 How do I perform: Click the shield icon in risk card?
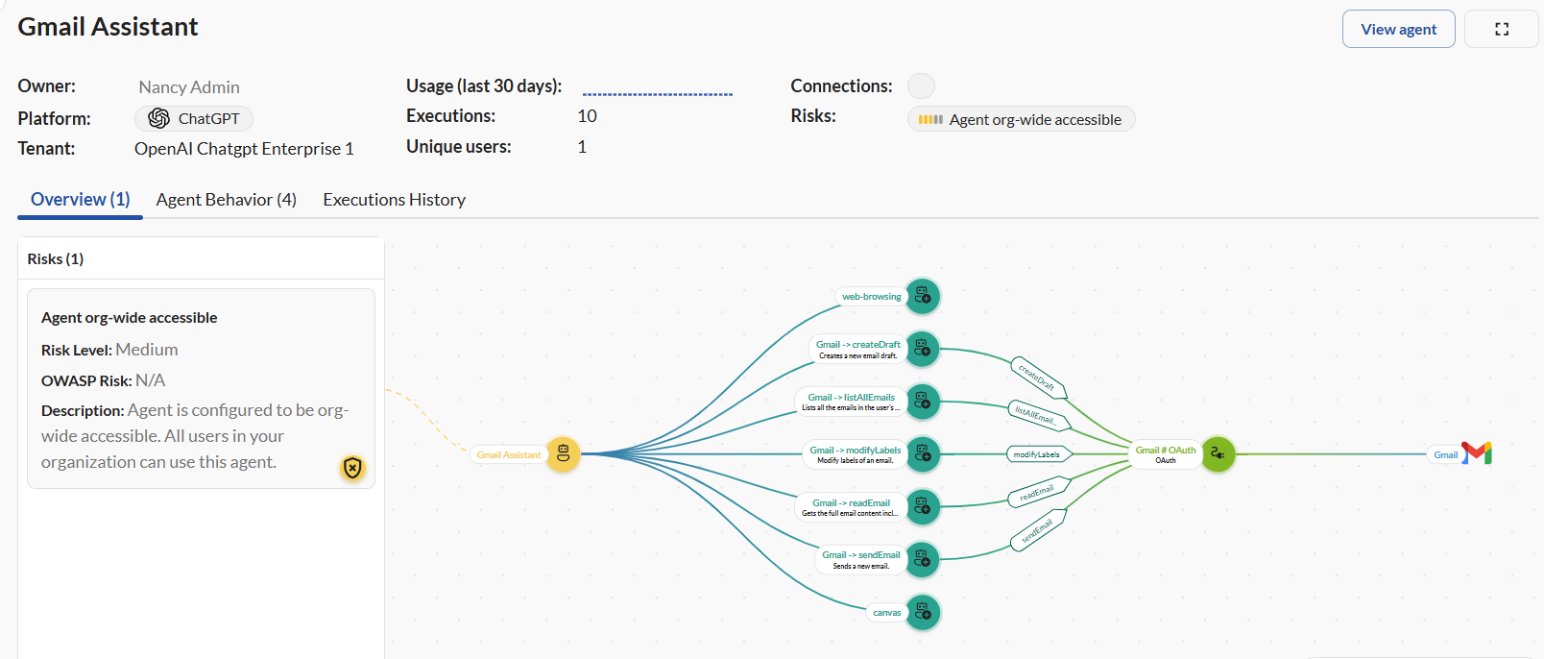click(x=352, y=468)
